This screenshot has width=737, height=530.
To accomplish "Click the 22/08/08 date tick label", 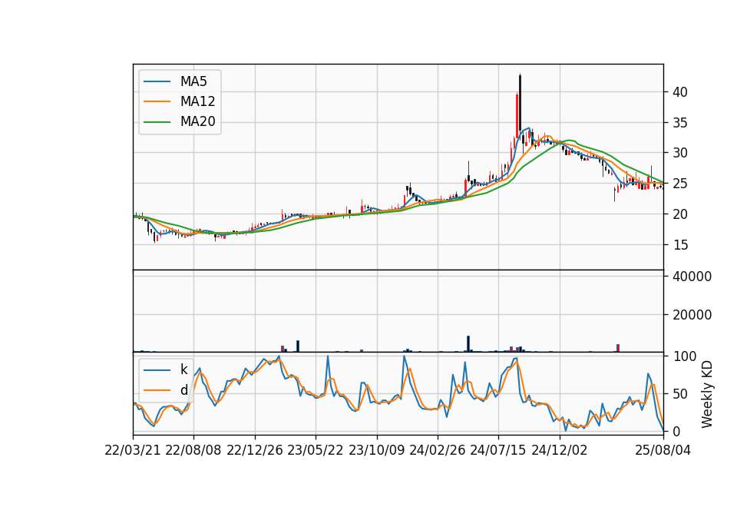I will [x=193, y=450].
